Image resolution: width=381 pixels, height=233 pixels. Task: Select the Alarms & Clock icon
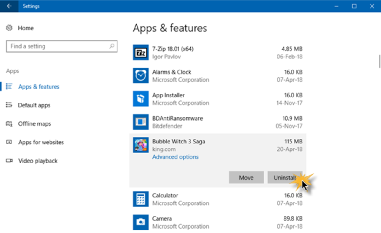[140, 76]
